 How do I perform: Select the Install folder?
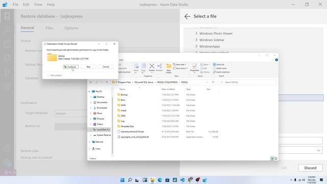[124, 110]
